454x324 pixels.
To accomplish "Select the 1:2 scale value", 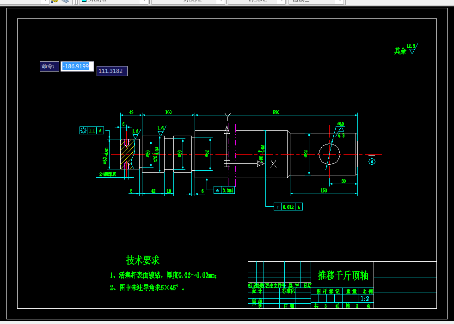I will (x=365, y=299).
